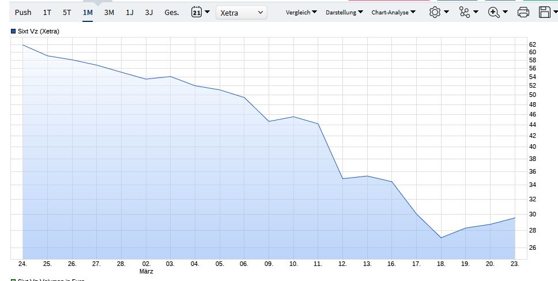This screenshot has height=281, width=558.
Task: Open the Vergleich dropdown menu
Action: tap(301, 12)
